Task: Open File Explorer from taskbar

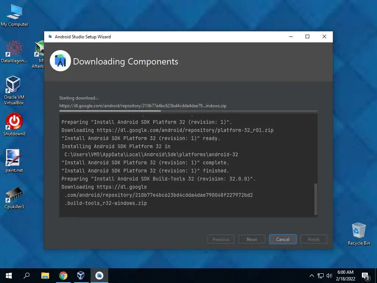Action: pyautogui.click(x=45, y=276)
